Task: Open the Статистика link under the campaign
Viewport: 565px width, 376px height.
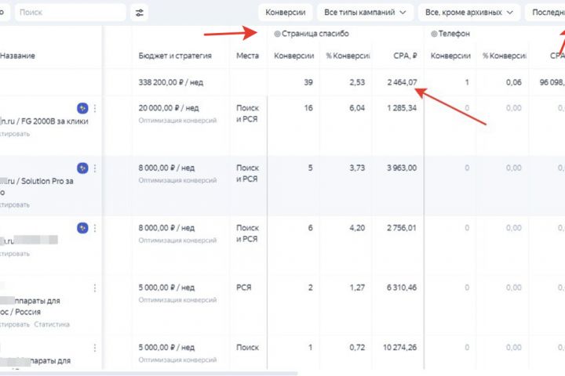Action: tap(52, 324)
